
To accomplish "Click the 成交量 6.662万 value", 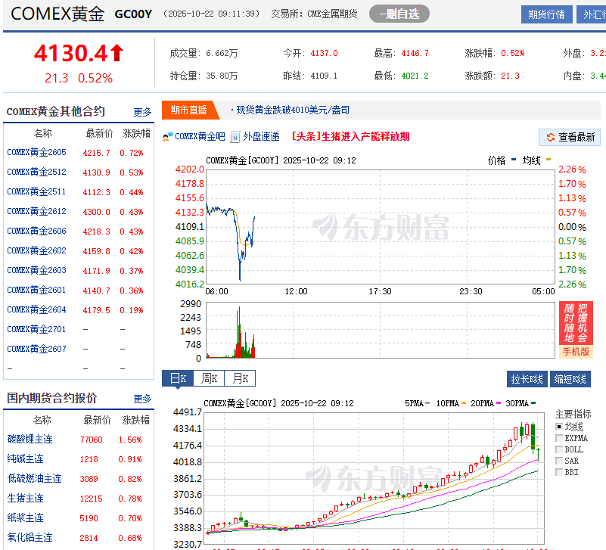I will 222,54.
